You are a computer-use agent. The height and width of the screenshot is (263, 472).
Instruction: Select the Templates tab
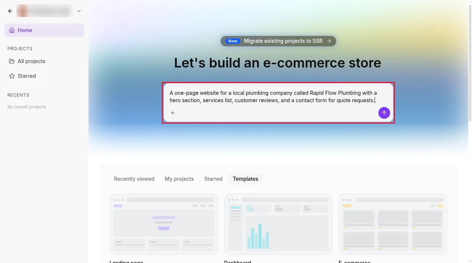click(246, 179)
